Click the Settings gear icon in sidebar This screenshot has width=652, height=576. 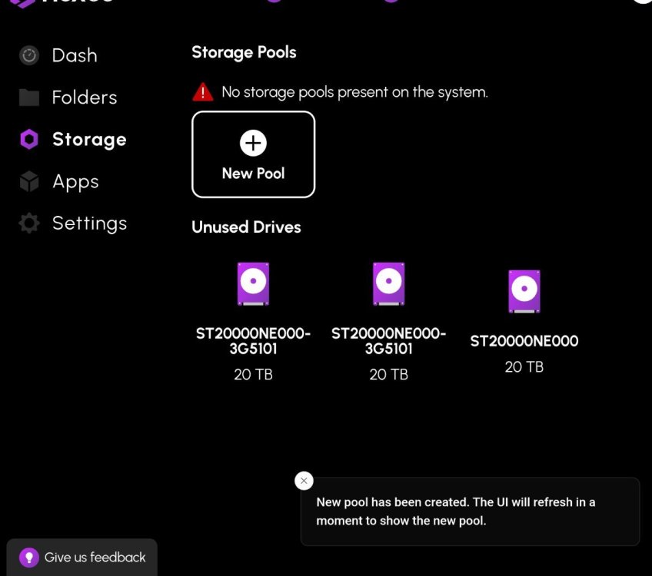pyautogui.click(x=29, y=223)
